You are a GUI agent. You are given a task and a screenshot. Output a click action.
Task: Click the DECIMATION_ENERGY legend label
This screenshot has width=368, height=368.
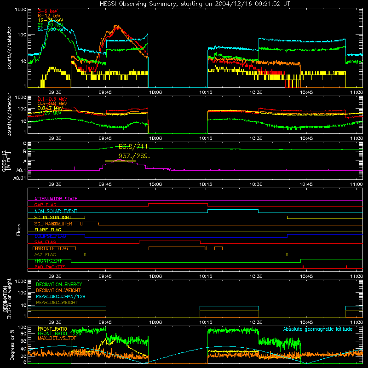(59, 284)
